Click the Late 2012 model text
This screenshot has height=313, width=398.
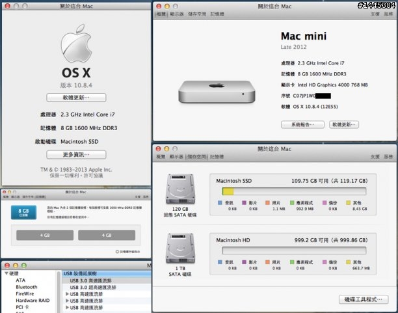(294, 47)
